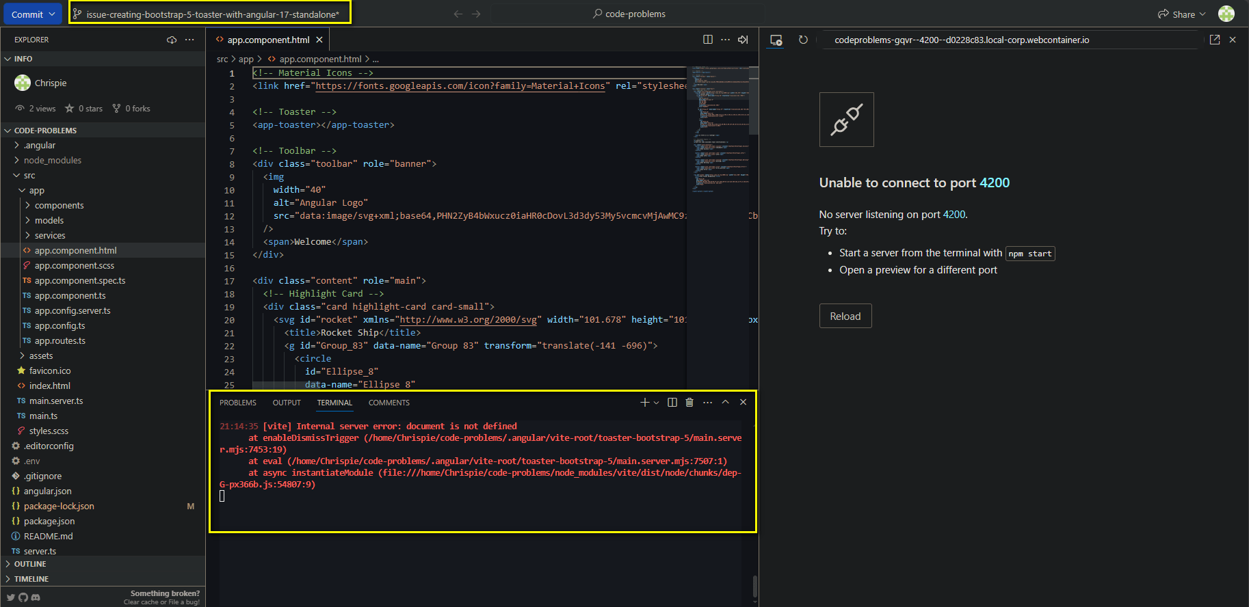This screenshot has width=1249, height=607.
Task: Expand the .angular folder
Action: click(103, 145)
